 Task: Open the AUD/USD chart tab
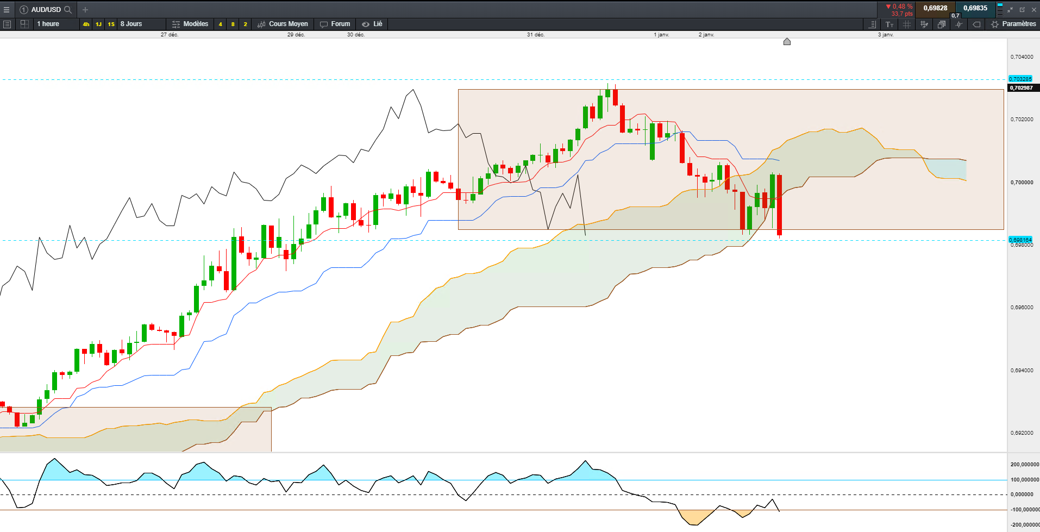(x=46, y=10)
